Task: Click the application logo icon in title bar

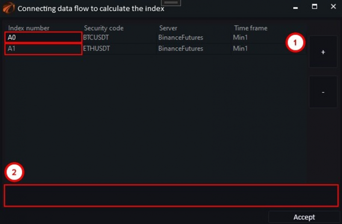Action: point(9,8)
